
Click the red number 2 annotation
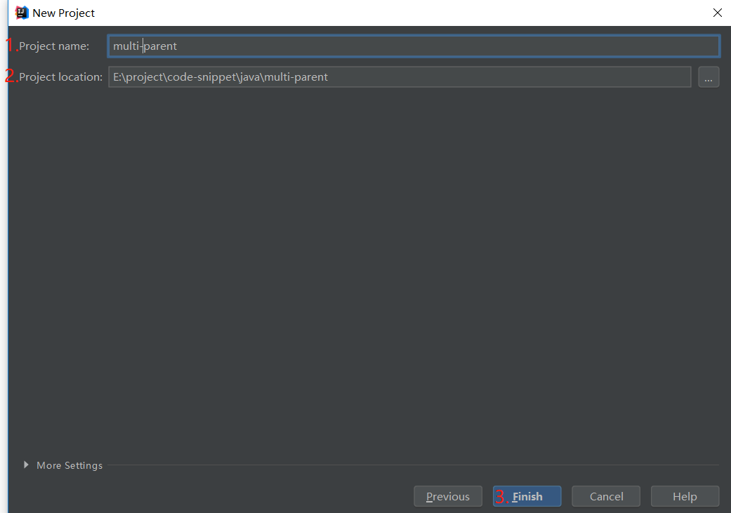coord(11,77)
